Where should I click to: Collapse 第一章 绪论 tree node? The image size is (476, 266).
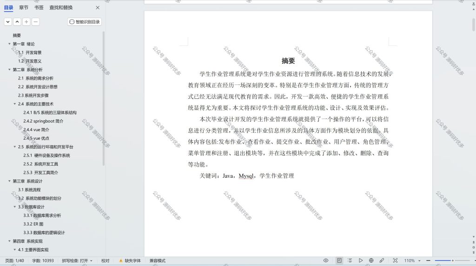(x=9, y=44)
